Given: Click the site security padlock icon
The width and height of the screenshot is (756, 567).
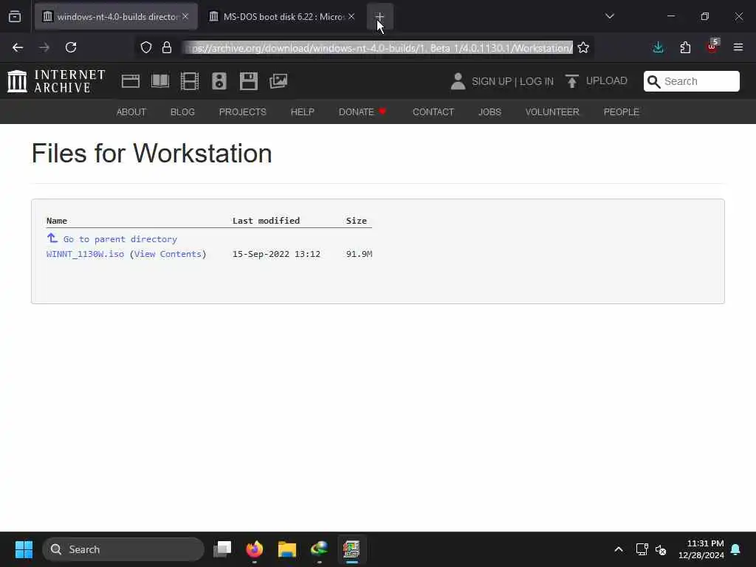Looking at the screenshot, I should [x=167, y=47].
